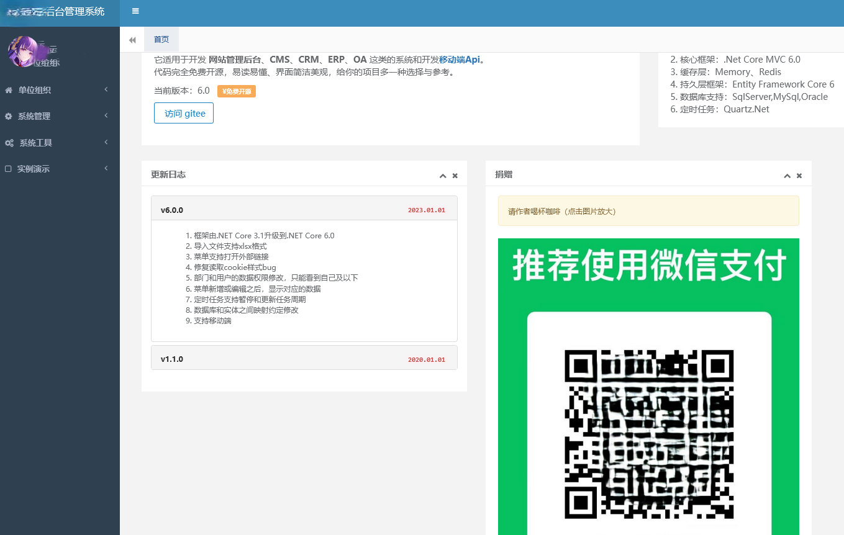Viewport: 844px width, 535px height.
Task: Collapse the v6.0.0 changelog section
Action: pyautogui.click(x=304, y=208)
